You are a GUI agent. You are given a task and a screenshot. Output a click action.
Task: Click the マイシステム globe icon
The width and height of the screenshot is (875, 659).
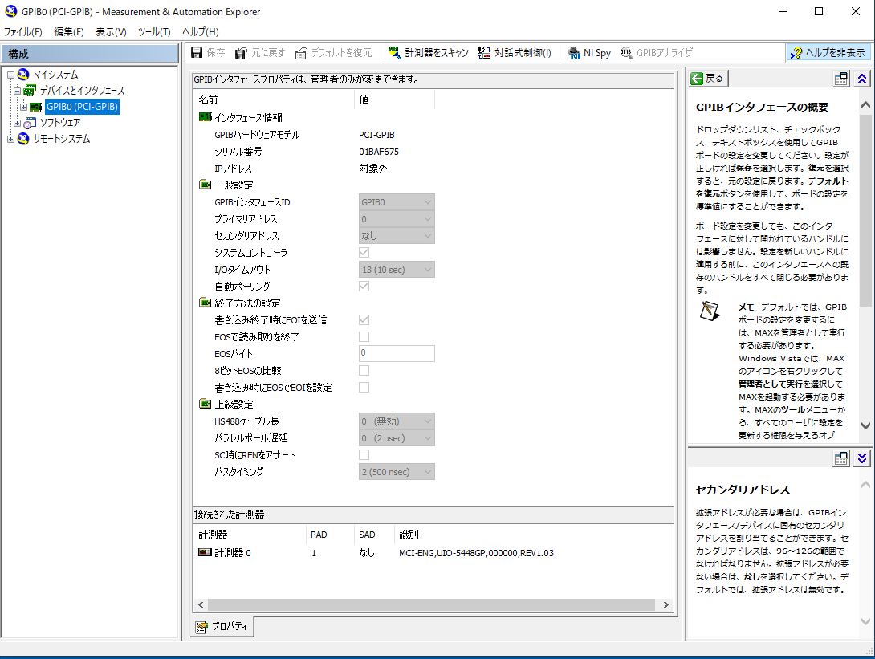[23, 74]
